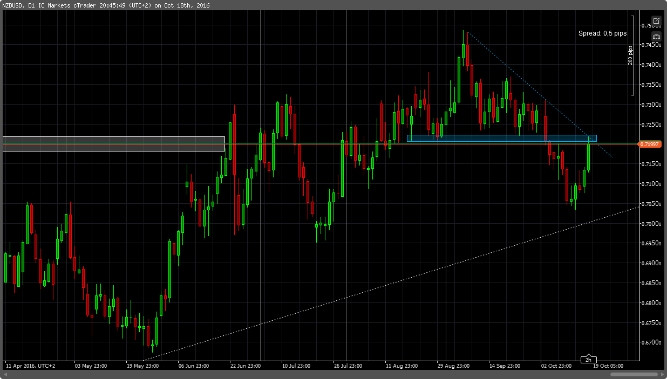
Task: Click the NZDUSD chart title text
Action: pyautogui.click(x=106, y=5)
